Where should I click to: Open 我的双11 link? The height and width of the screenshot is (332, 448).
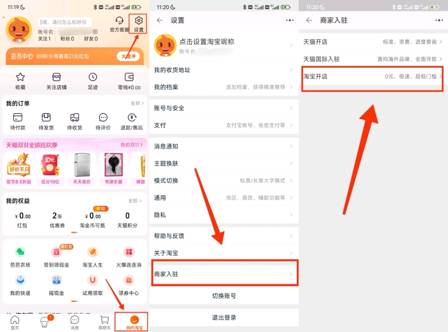(x=131, y=145)
